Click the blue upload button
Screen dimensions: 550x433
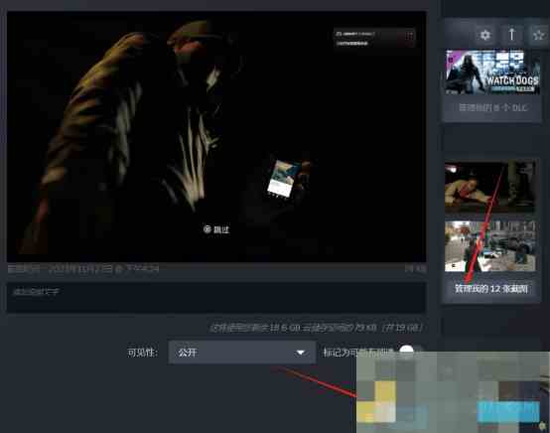pos(508,412)
